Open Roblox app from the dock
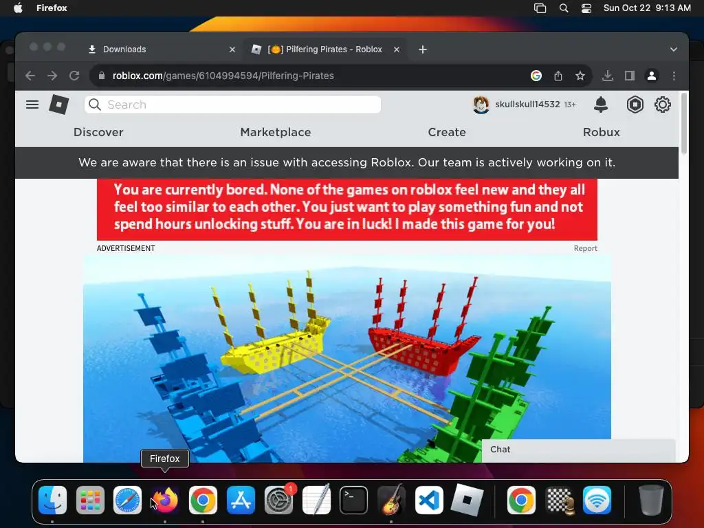 tap(467, 500)
